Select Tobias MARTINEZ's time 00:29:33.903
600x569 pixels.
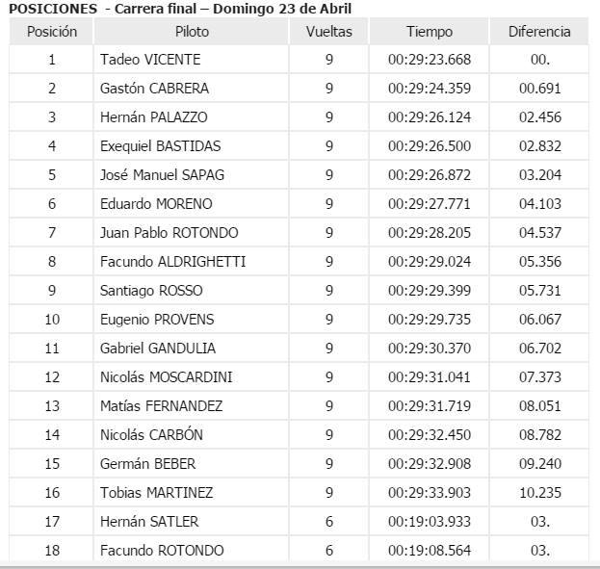pyautogui.click(x=430, y=493)
